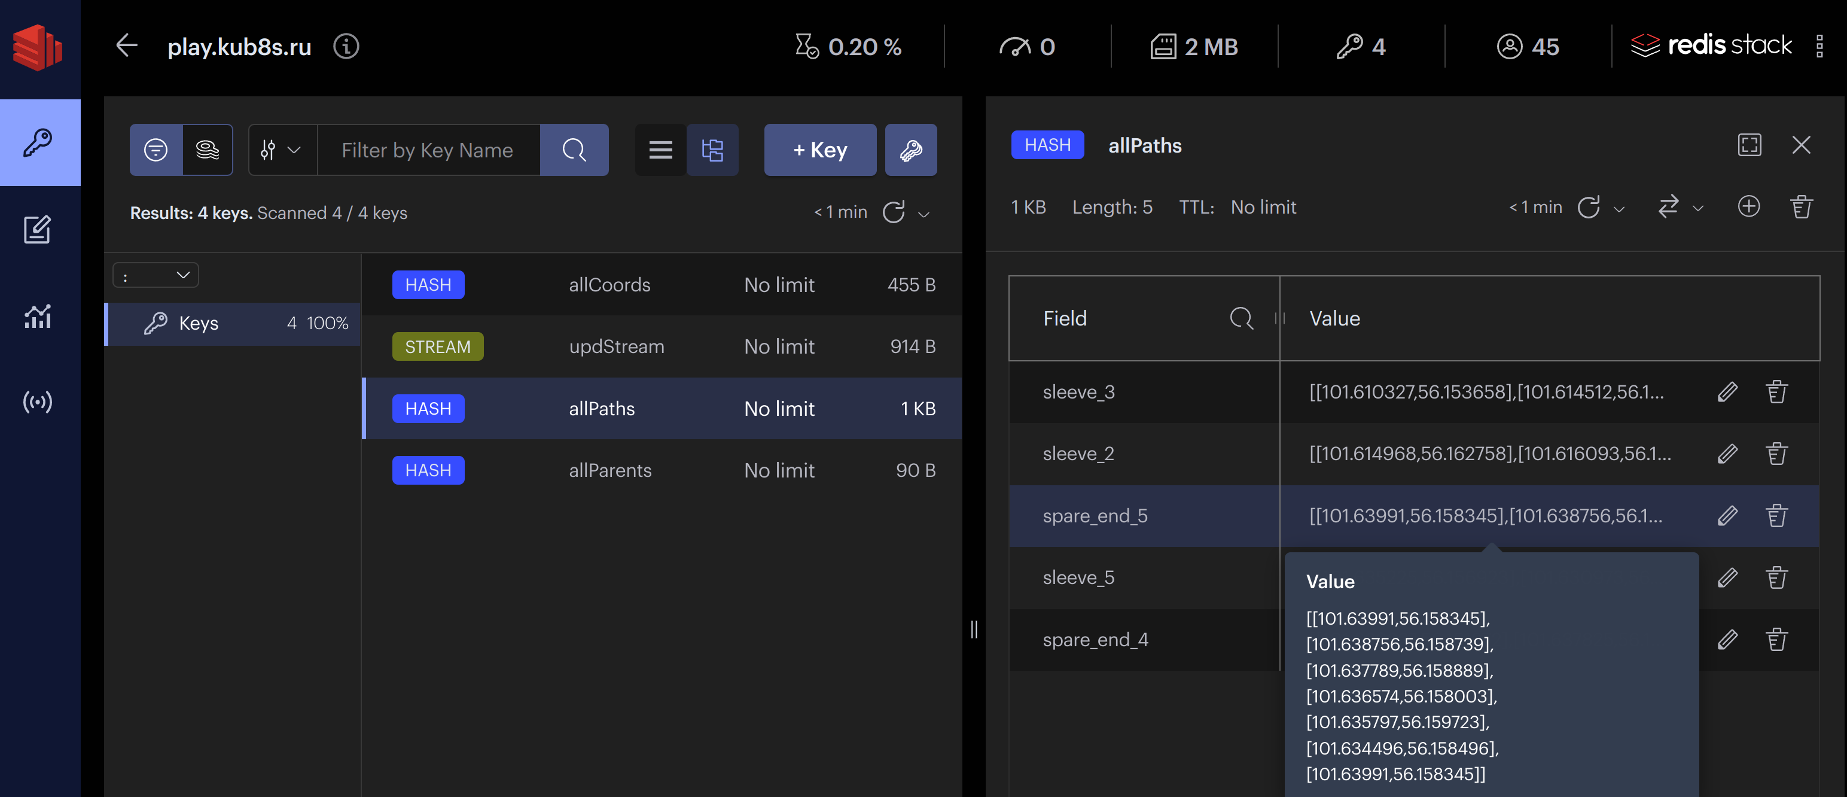1847x797 pixels.
Task: Edit the sleeve_2 field value
Action: [x=1727, y=454]
